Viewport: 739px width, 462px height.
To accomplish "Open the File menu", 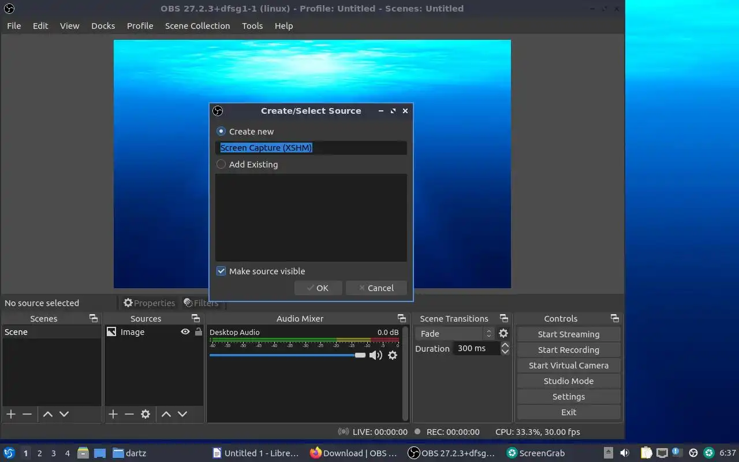I will (14, 26).
